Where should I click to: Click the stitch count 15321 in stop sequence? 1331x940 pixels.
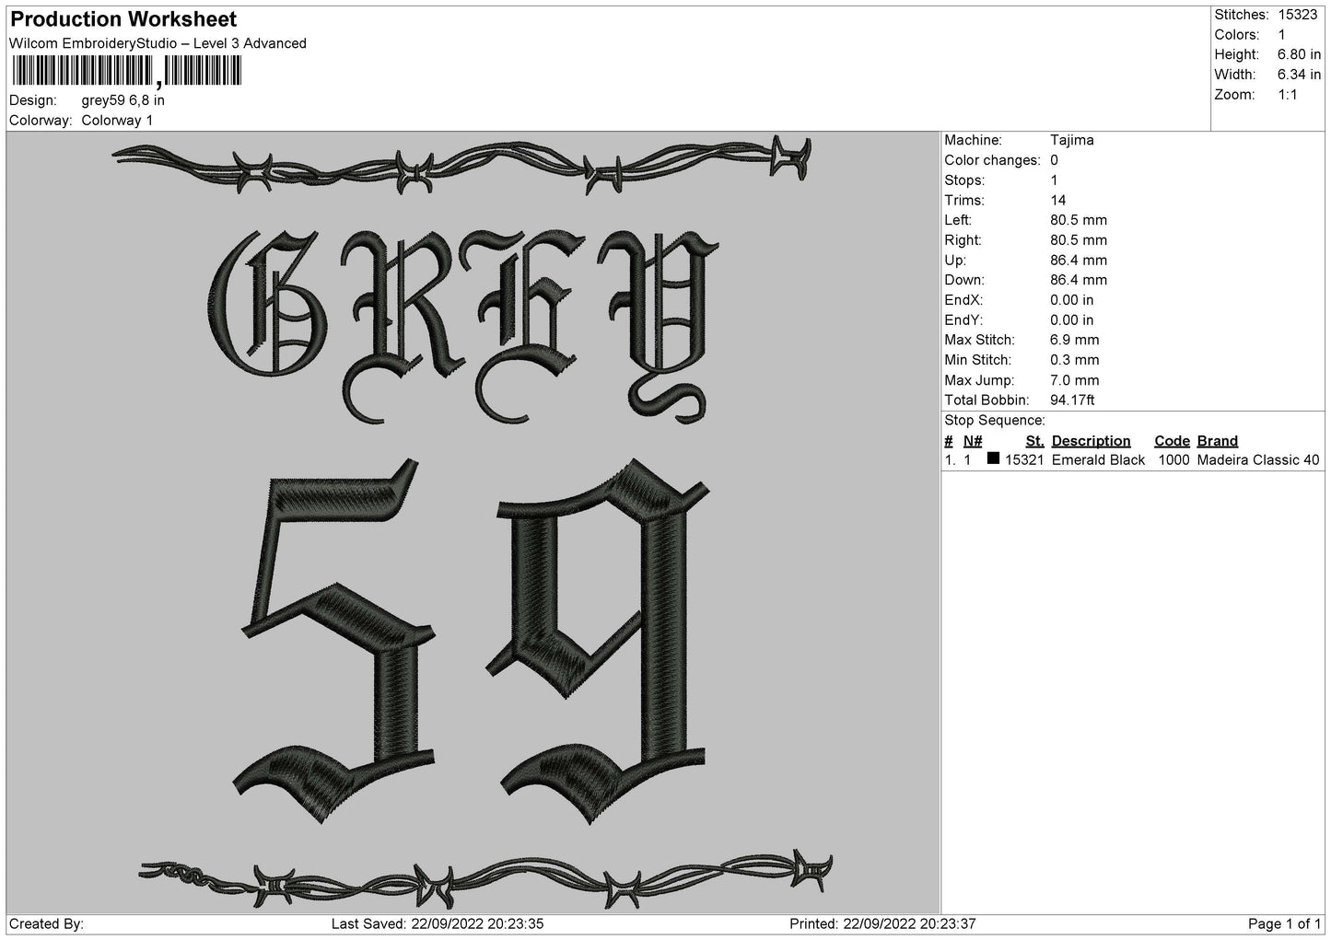[1024, 460]
